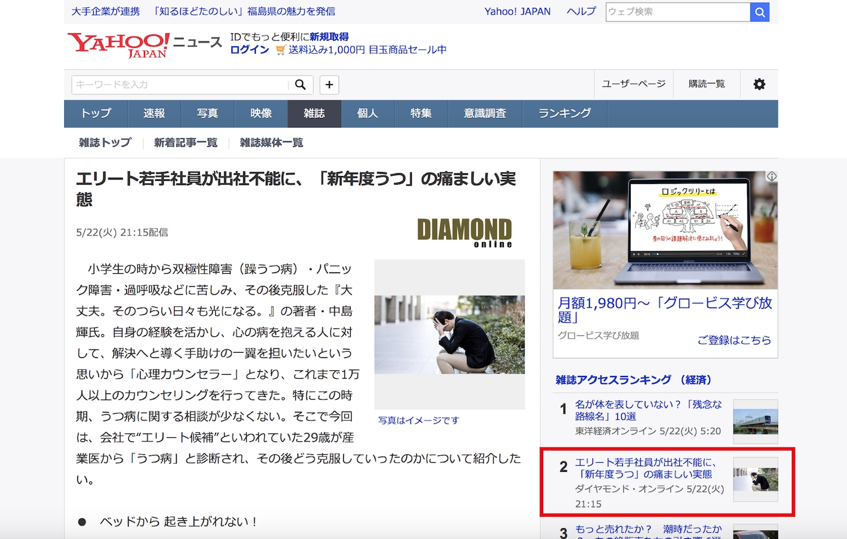Open the 特集 tab

click(421, 113)
